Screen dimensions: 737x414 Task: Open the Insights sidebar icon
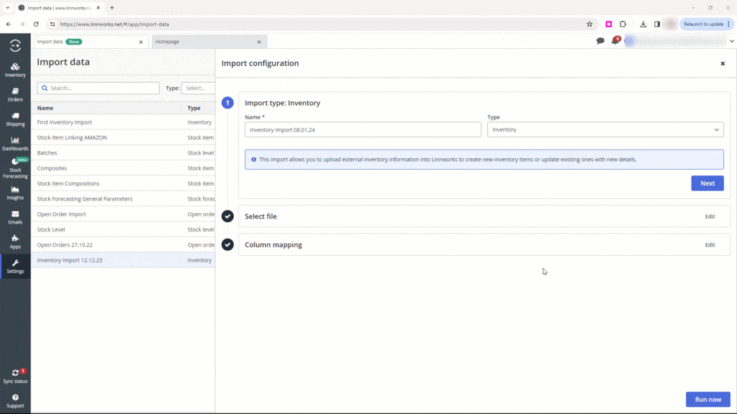(15, 193)
